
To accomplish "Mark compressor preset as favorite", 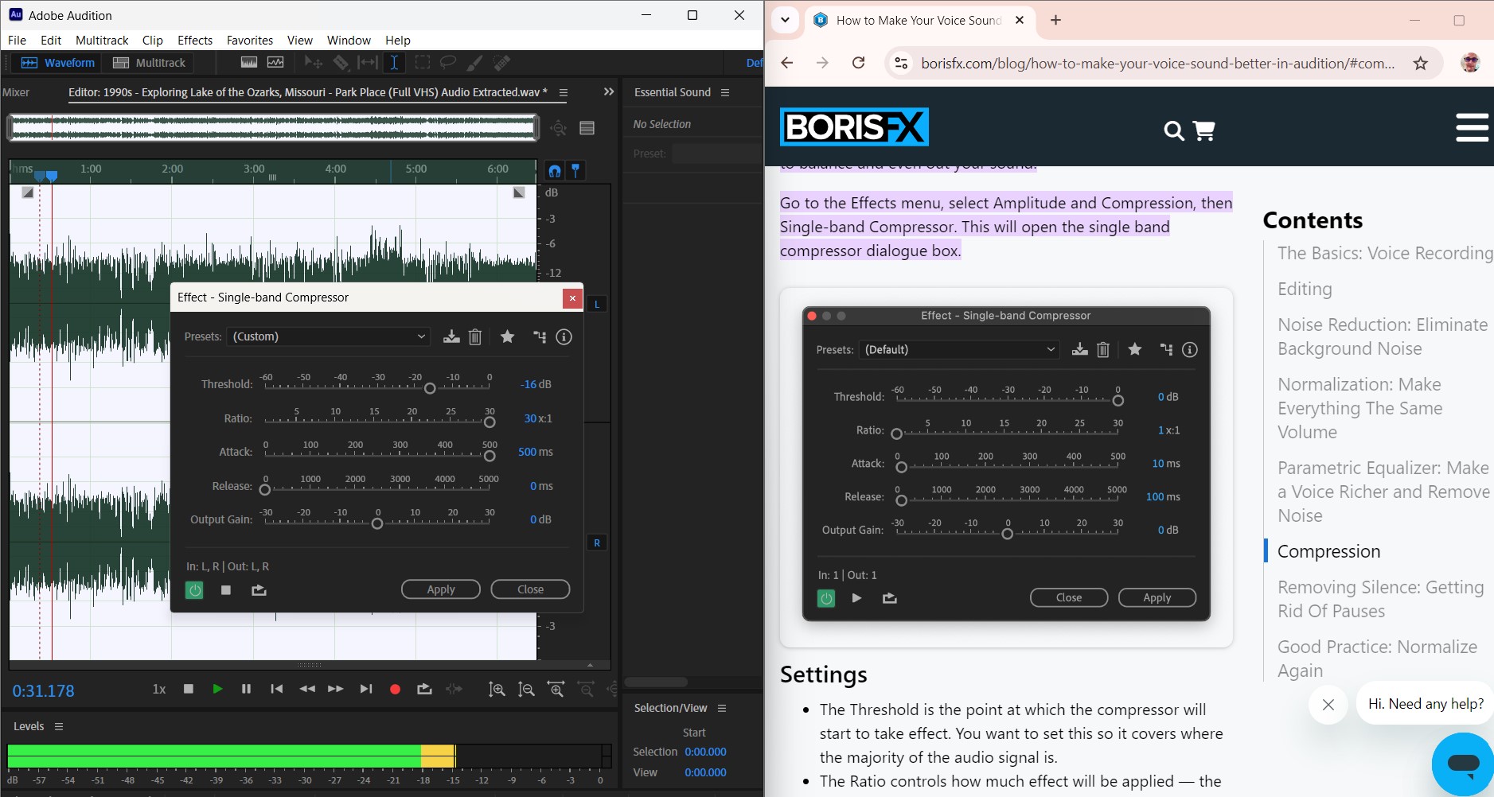I will (x=507, y=336).
